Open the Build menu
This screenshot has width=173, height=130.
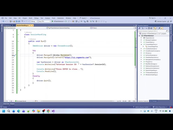31,18
